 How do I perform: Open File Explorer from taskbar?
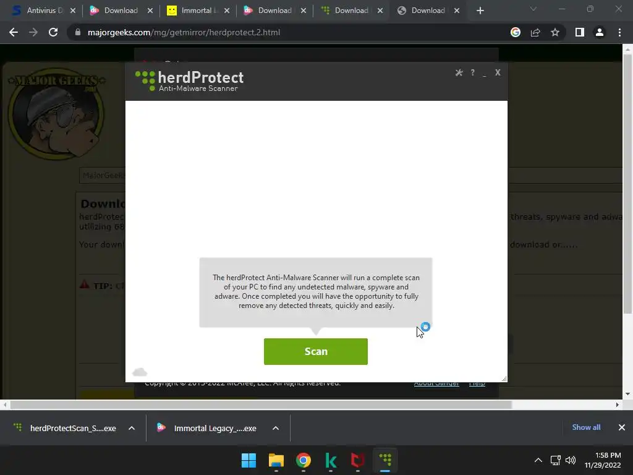point(276,460)
